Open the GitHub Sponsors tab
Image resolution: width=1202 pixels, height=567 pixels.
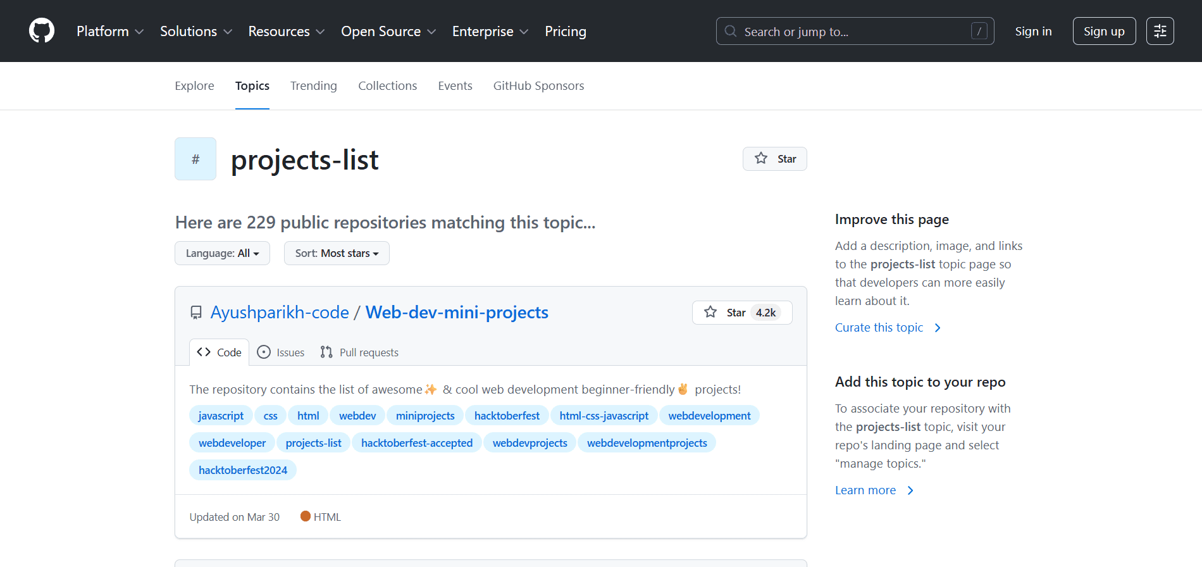539,85
